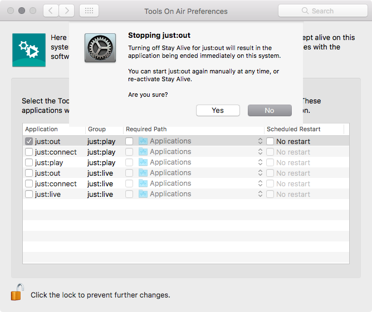Click the Search input field
372x312 pixels.
322,11
